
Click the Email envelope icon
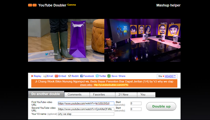coord(45,76)
